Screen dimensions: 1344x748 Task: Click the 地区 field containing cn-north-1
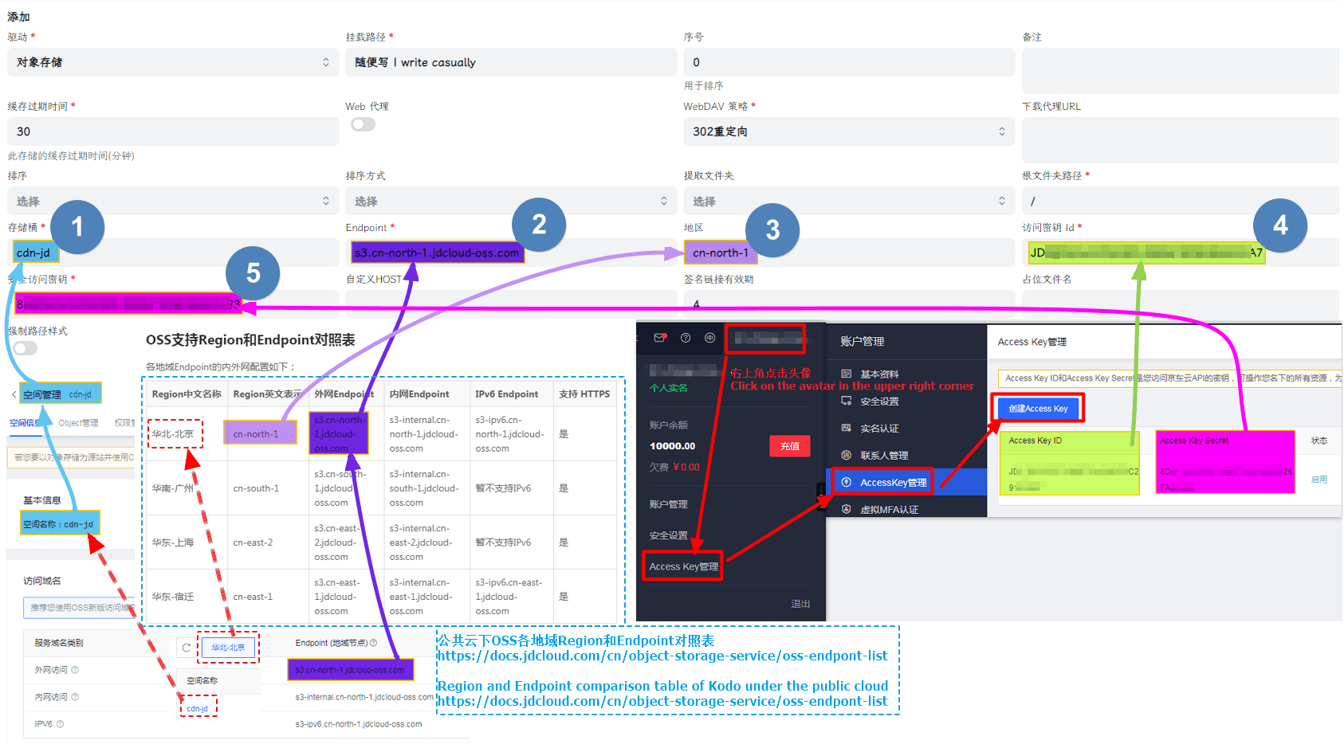click(849, 253)
